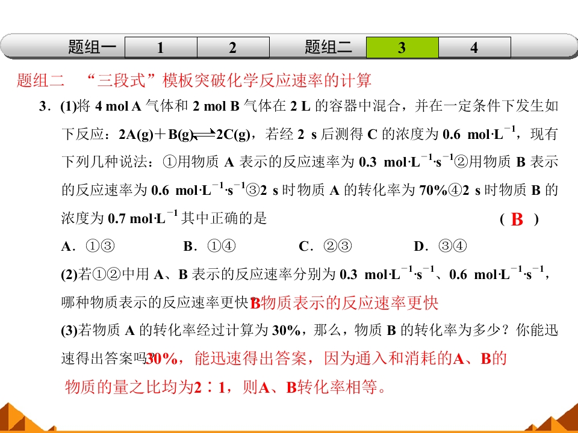Switch to question 4 tab

point(474,48)
